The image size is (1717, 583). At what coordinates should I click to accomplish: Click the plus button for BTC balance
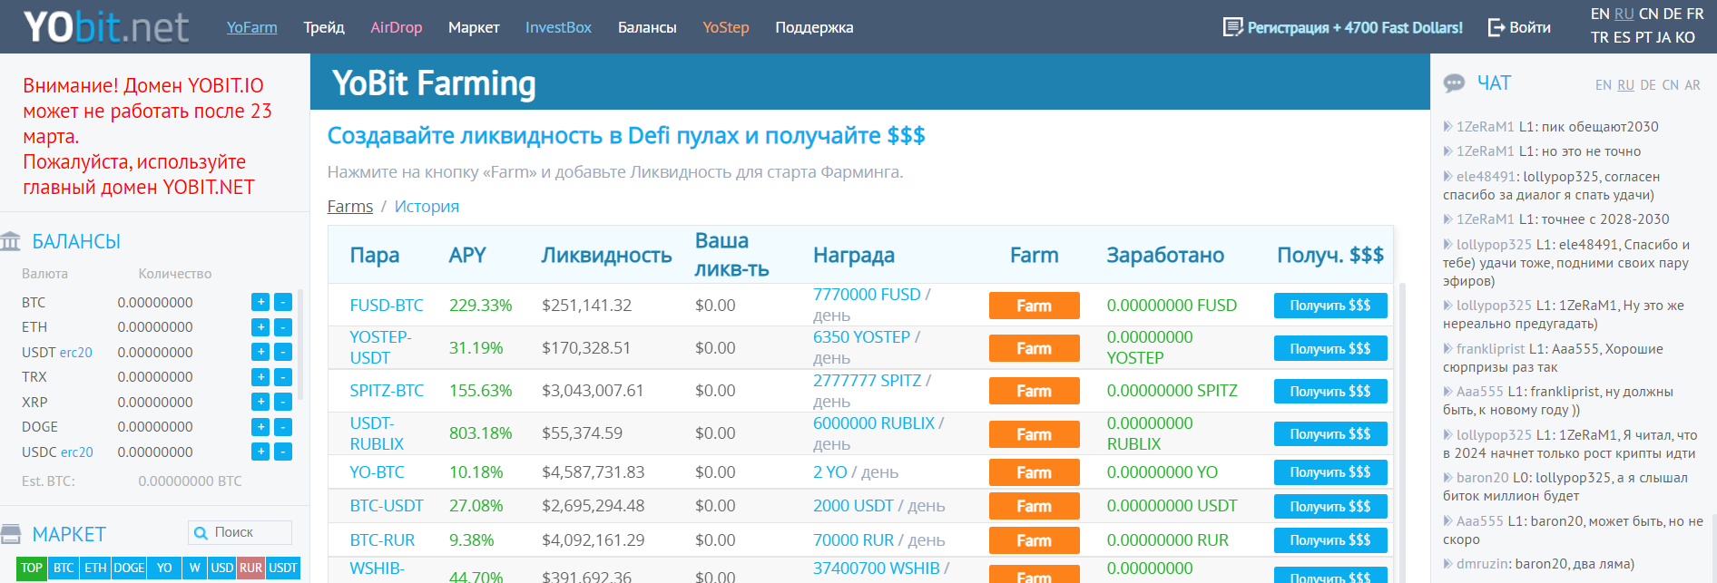coord(260,302)
